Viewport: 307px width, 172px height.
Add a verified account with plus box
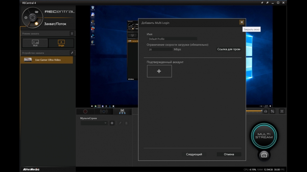(159, 71)
